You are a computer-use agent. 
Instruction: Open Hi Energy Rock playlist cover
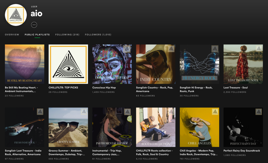[199, 64]
